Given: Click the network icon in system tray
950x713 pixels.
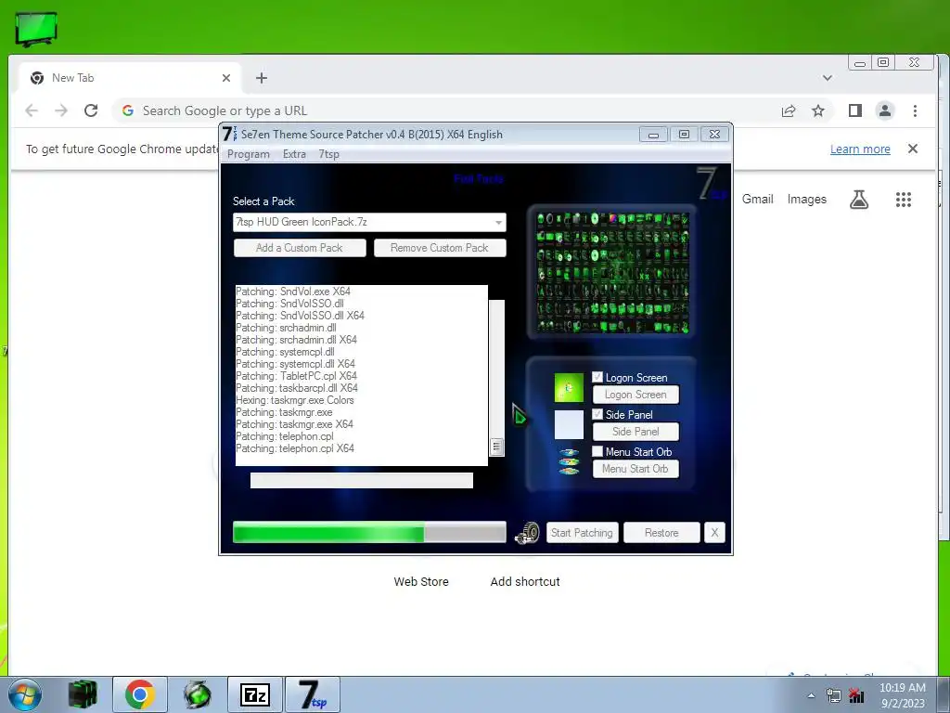Looking at the screenshot, I should 834,696.
